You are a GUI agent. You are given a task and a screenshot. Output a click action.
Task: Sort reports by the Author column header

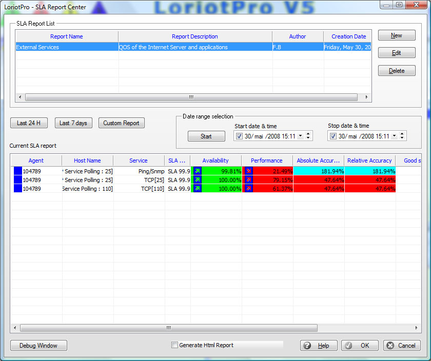pos(298,36)
